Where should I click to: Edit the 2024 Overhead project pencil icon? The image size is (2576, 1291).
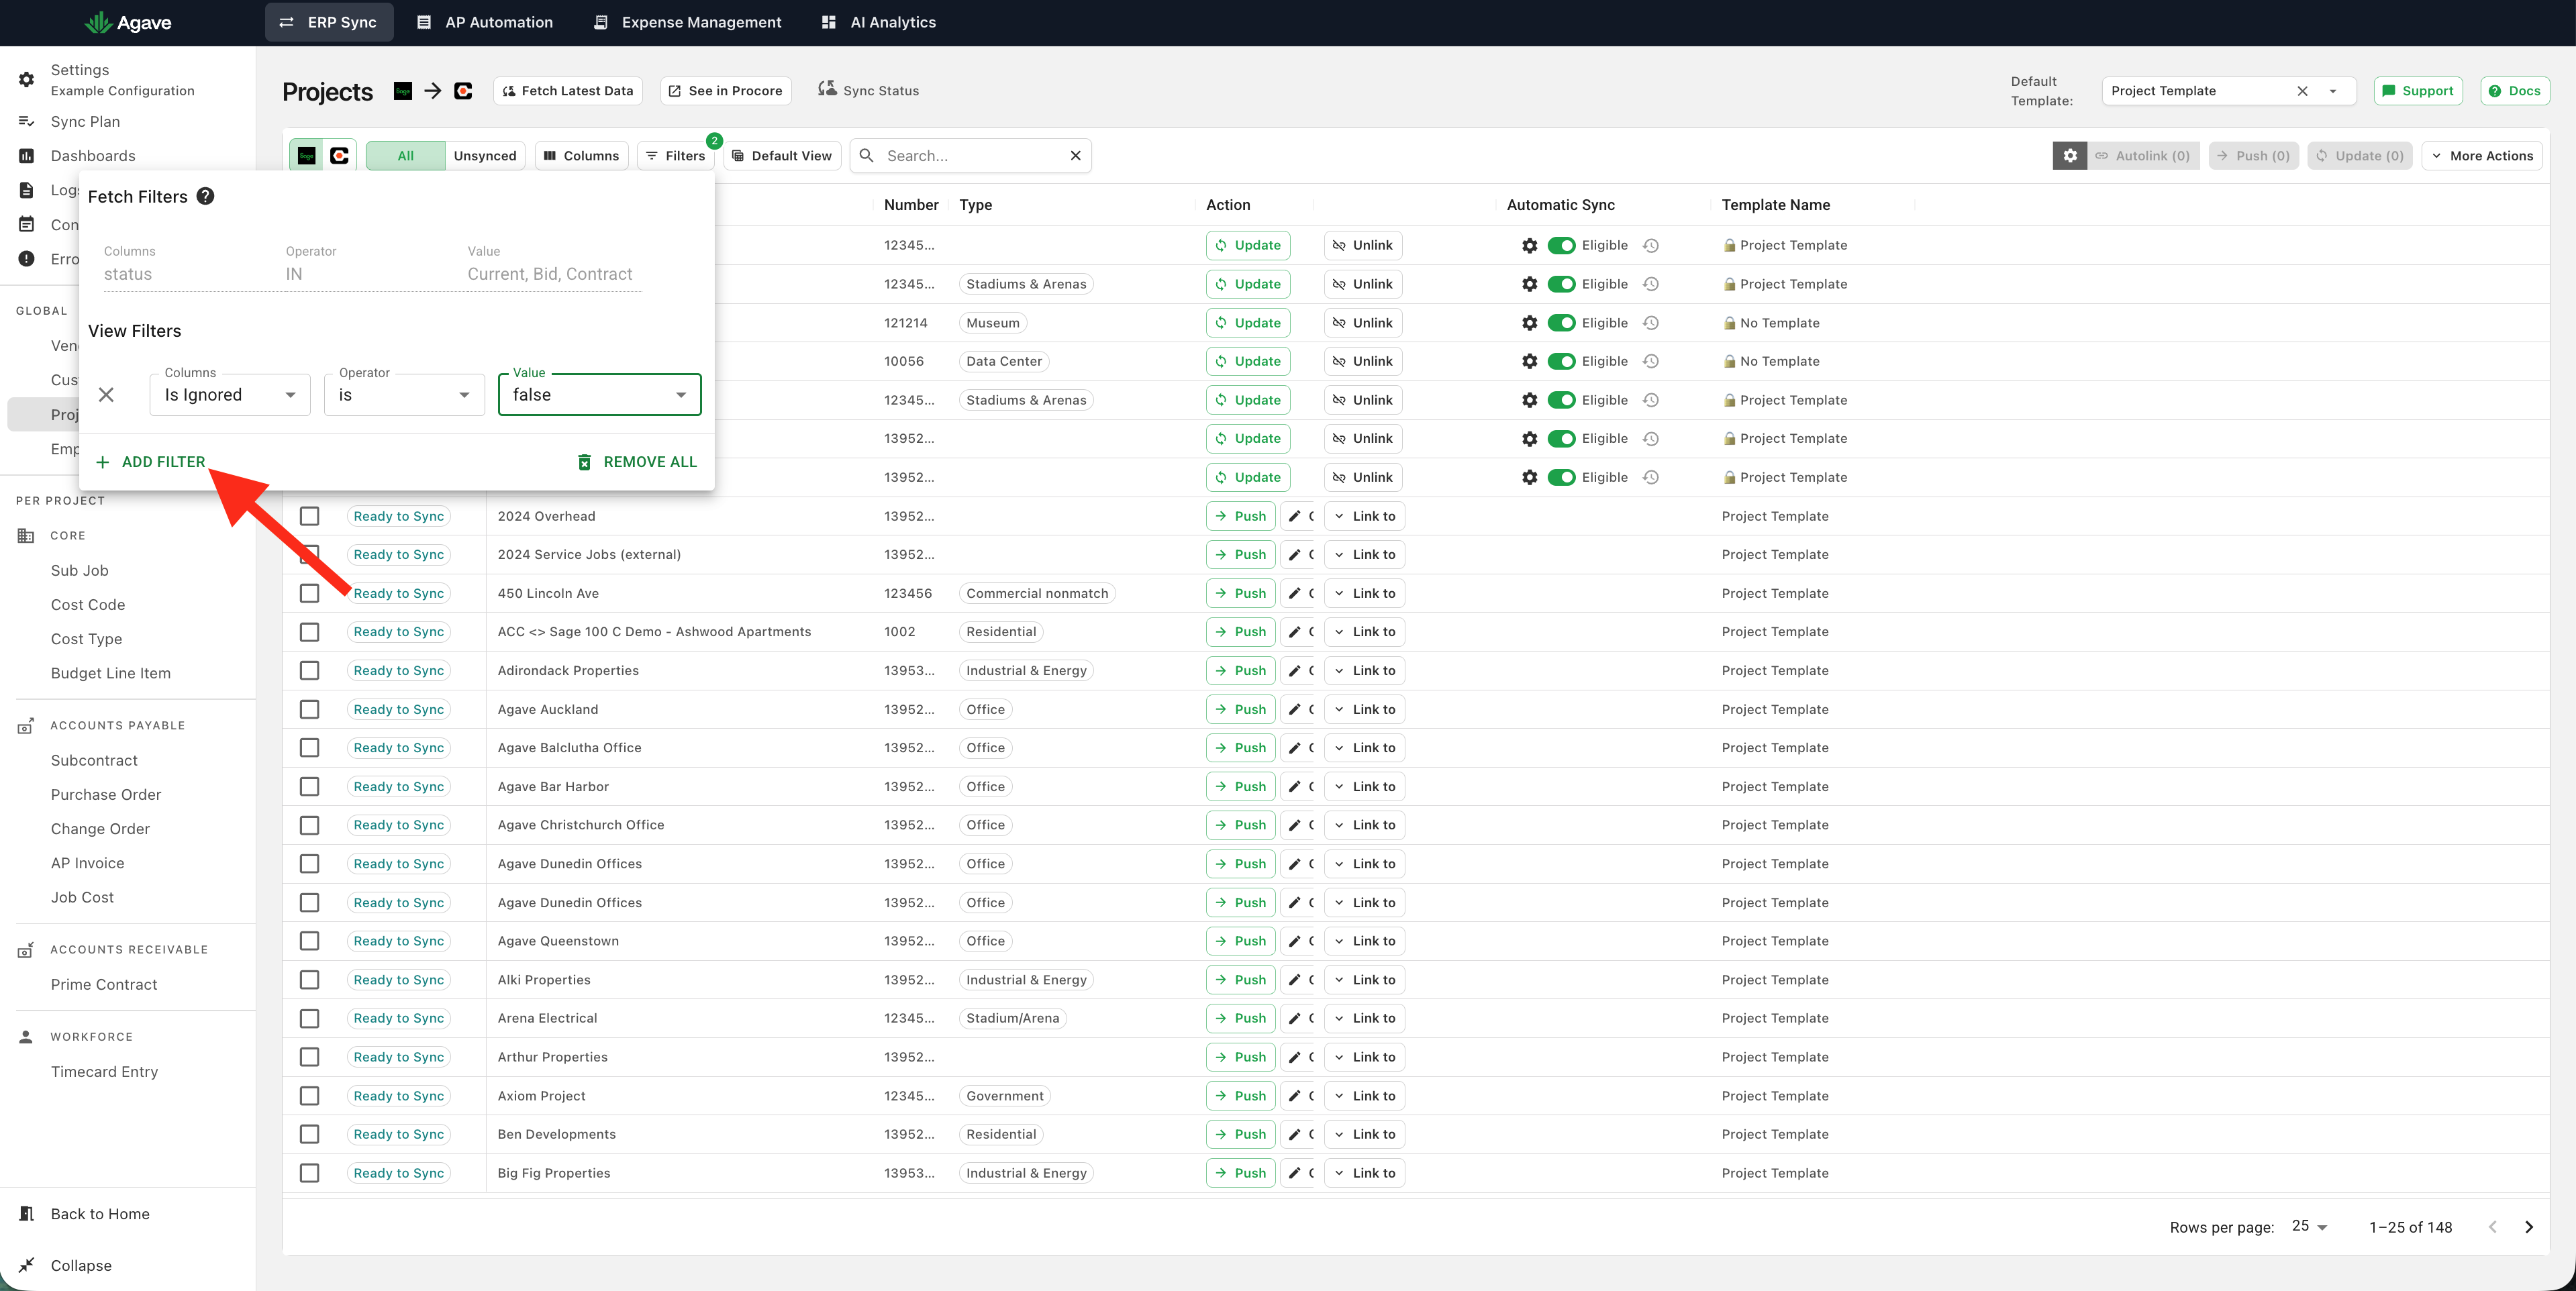click(x=1294, y=516)
